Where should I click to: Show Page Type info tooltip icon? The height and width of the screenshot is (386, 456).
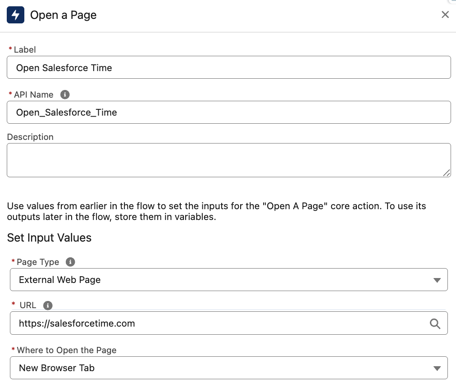[70, 262]
